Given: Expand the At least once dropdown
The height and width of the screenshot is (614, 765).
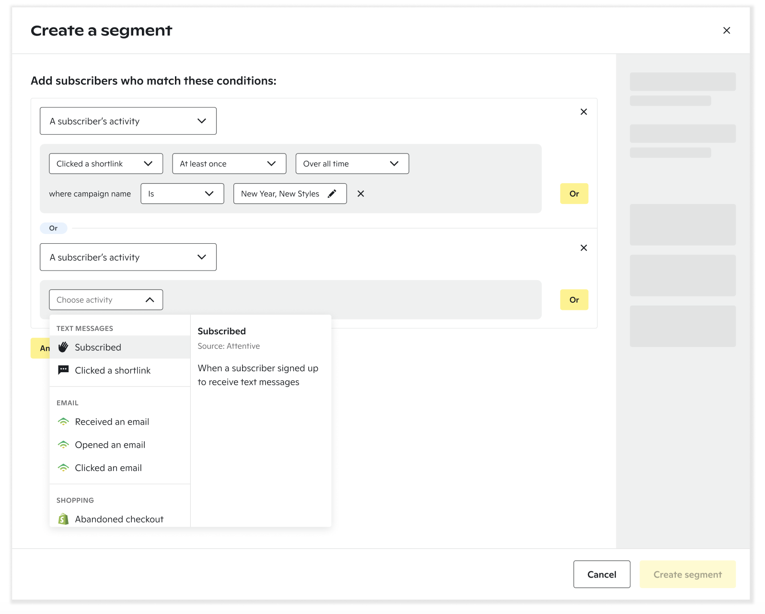Looking at the screenshot, I should click(229, 164).
